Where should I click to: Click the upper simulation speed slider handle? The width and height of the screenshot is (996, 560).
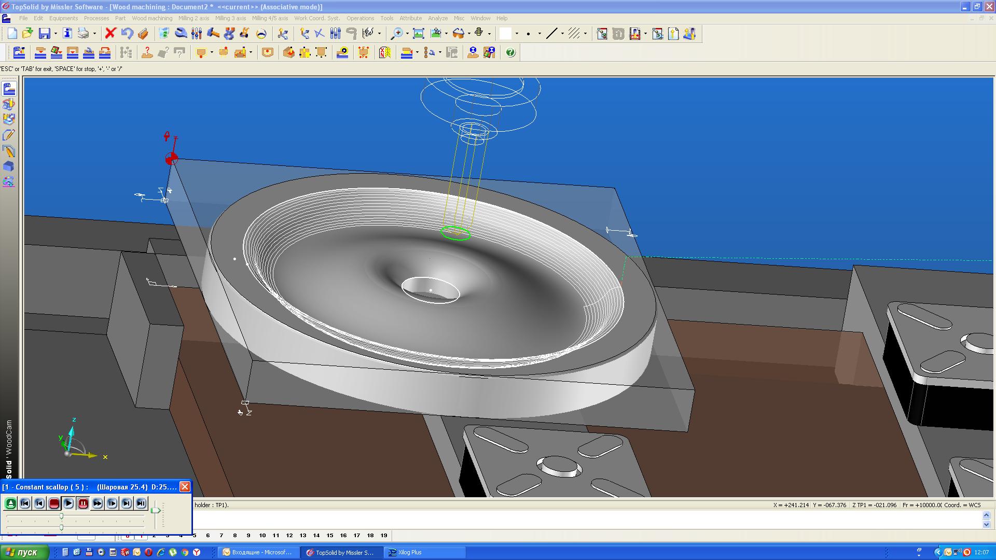[x=61, y=516]
